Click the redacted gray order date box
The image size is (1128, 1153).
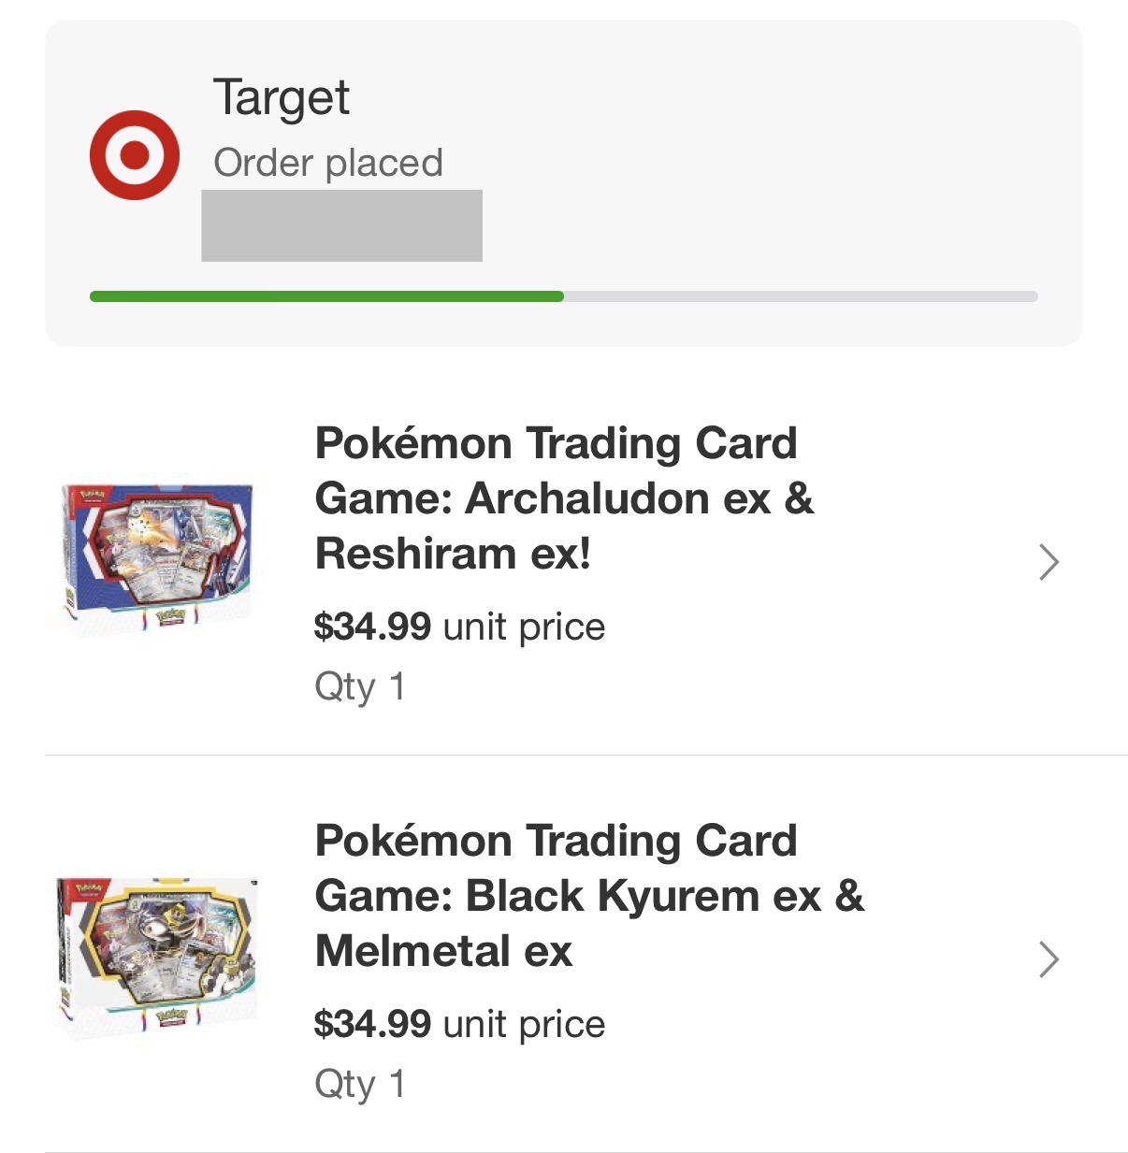(x=341, y=225)
